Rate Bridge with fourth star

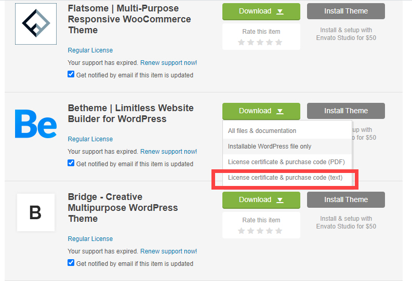click(269, 231)
